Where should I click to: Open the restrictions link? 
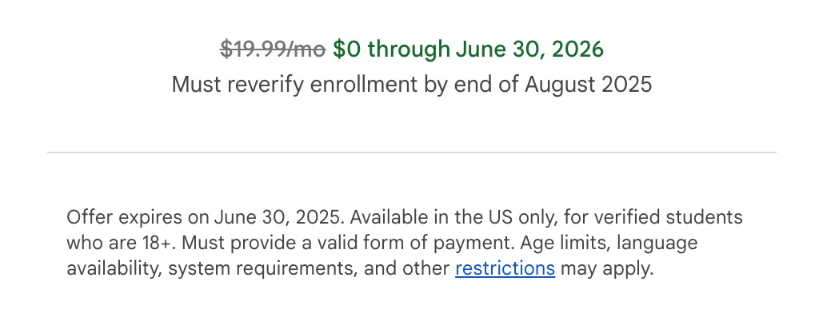point(505,268)
